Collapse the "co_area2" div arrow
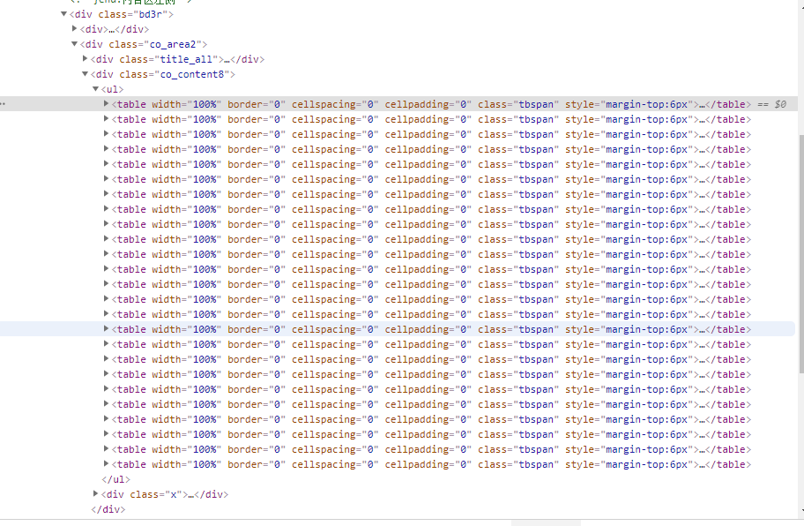The image size is (804, 526). [75, 44]
